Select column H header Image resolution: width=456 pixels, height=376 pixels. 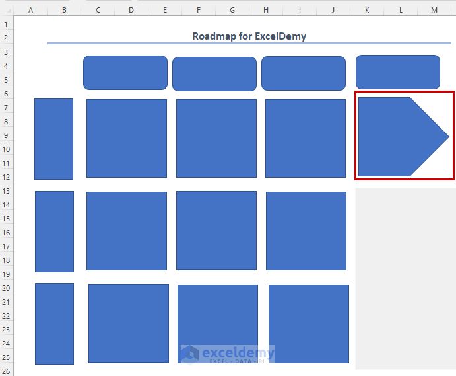[x=266, y=10]
